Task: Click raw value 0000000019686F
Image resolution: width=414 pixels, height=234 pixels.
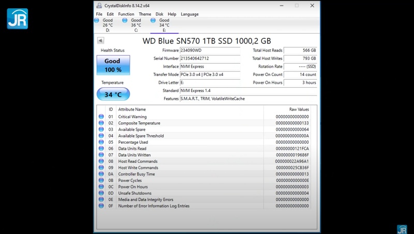Action: pos(292,155)
